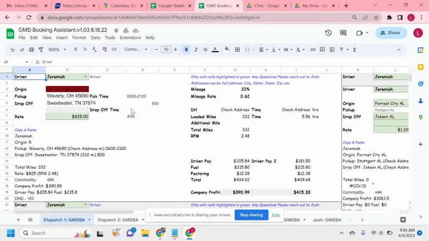Open the Windows Start menu
Screen dimensions: 429x241
(x=11, y=233)
